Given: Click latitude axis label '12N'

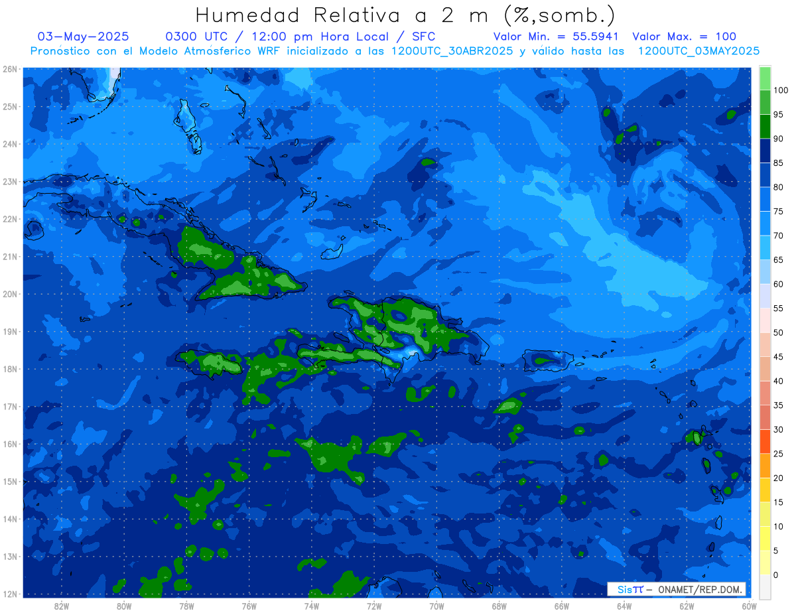Looking at the screenshot, I should coord(10,594).
